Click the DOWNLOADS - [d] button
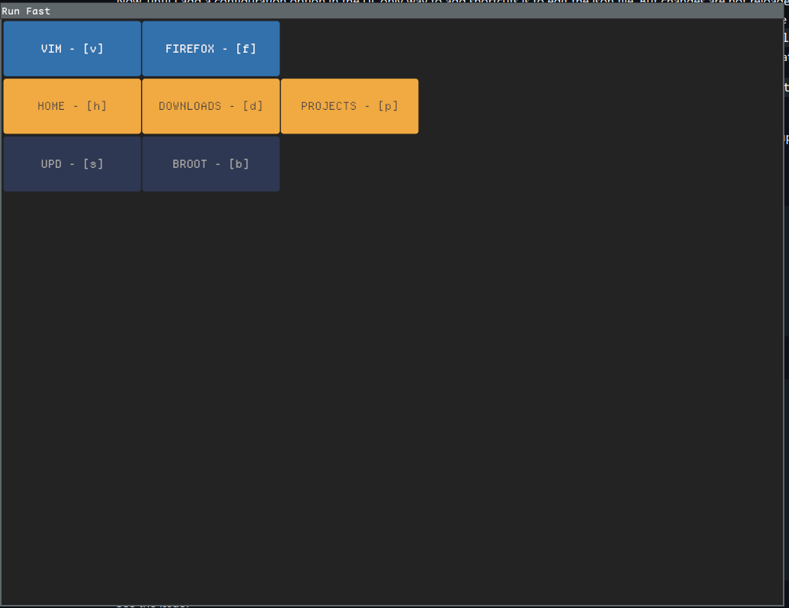789x608 pixels. (x=211, y=106)
